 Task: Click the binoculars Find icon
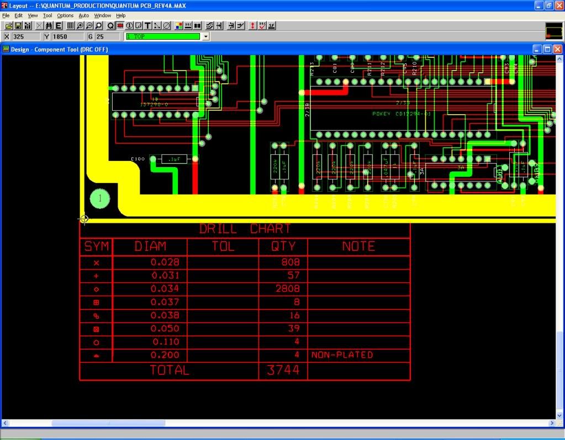[x=49, y=25]
